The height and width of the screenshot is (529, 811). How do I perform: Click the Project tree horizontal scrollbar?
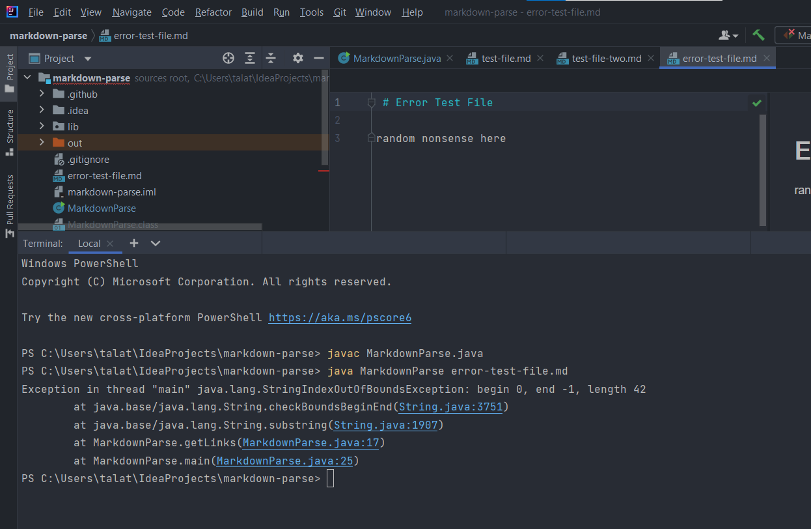pos(140,227)
